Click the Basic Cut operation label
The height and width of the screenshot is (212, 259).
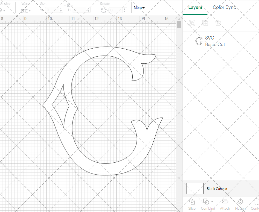(215, 44)
